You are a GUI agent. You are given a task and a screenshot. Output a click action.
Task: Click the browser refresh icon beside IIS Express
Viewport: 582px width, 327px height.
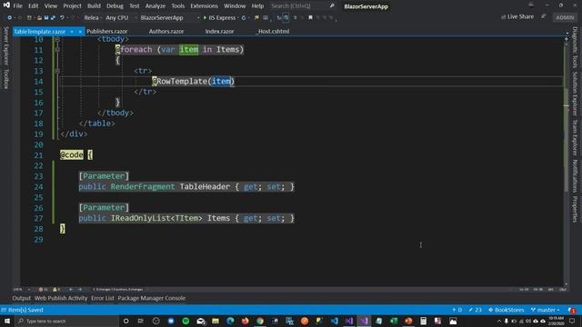click(x=244, y=17)
